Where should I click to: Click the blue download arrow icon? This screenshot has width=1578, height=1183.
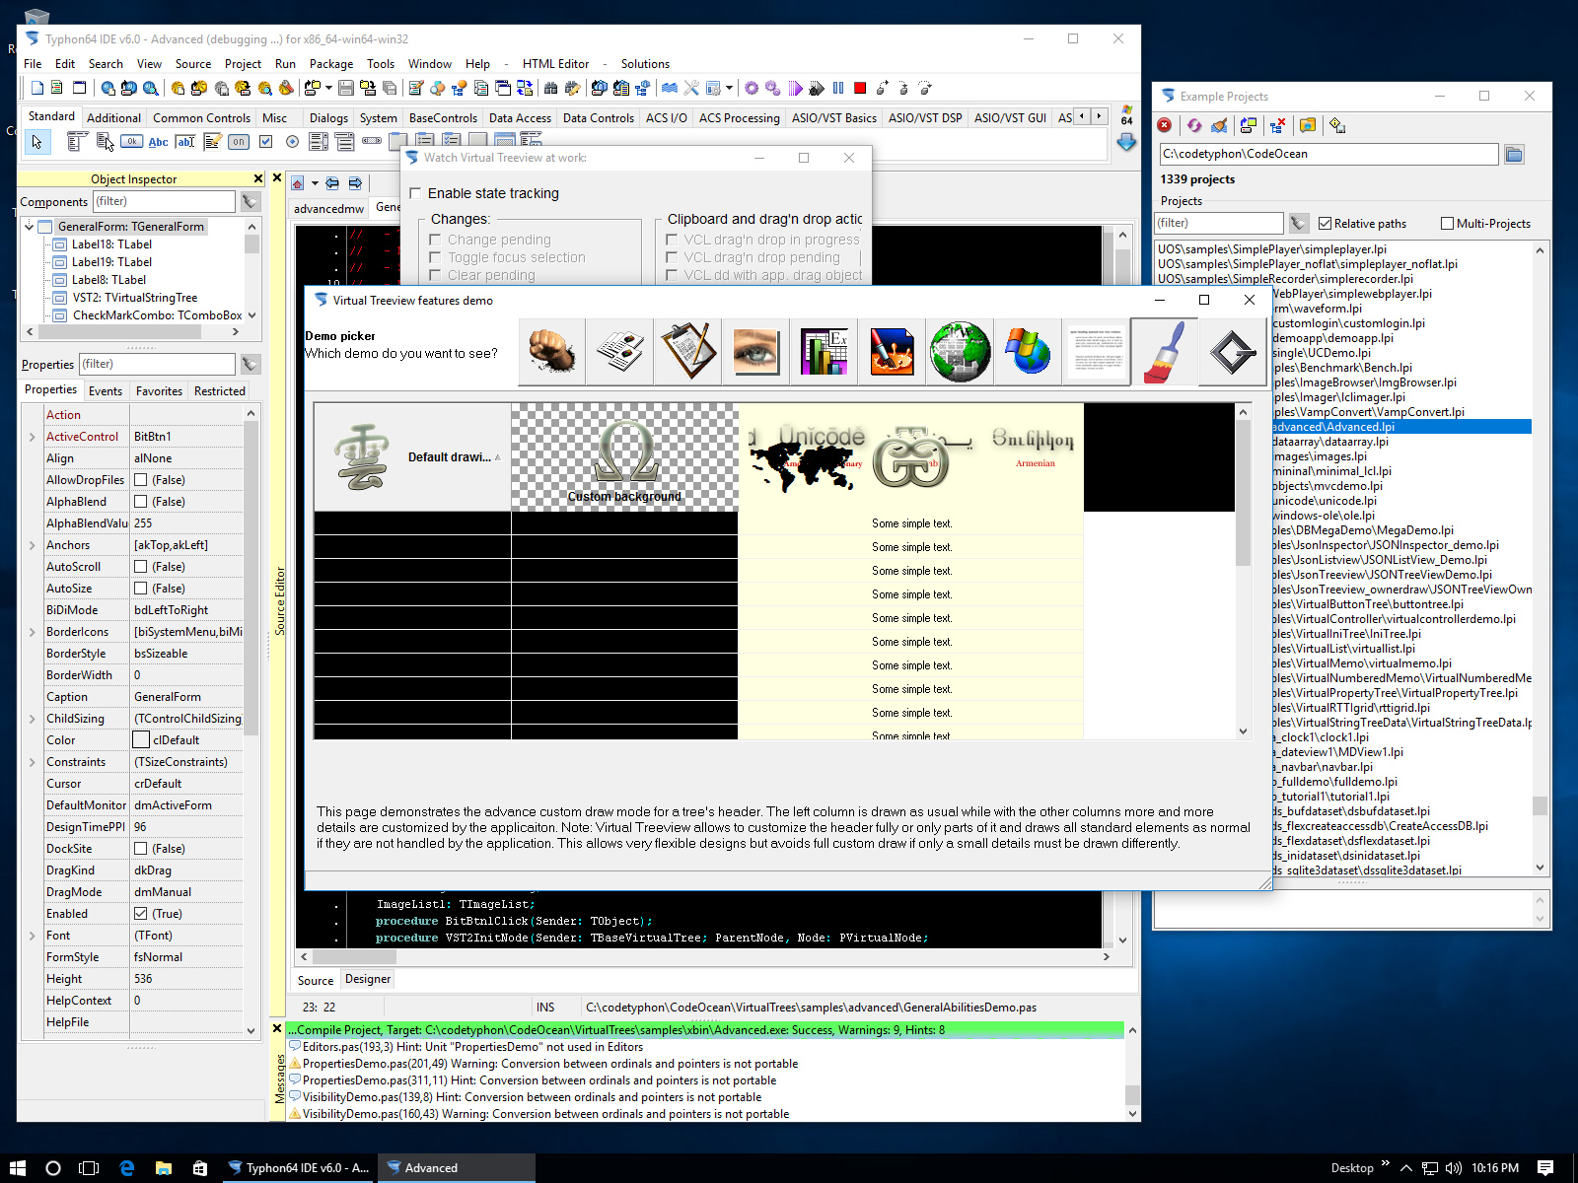tap(1126, 143)
